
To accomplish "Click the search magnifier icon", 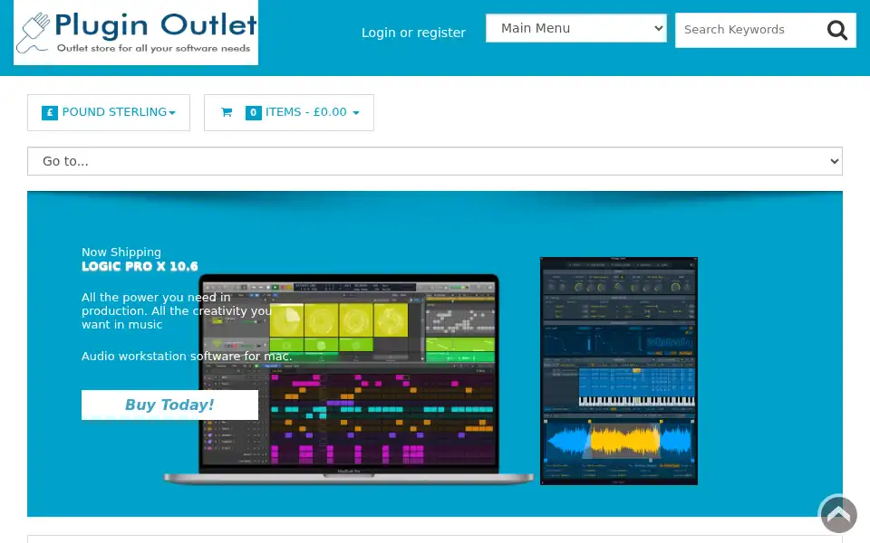I will (x=837, y=30).
